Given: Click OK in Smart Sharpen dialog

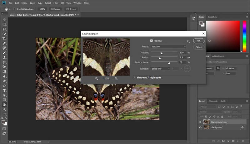Looking at the screenshot, I should tap(199, 41).
